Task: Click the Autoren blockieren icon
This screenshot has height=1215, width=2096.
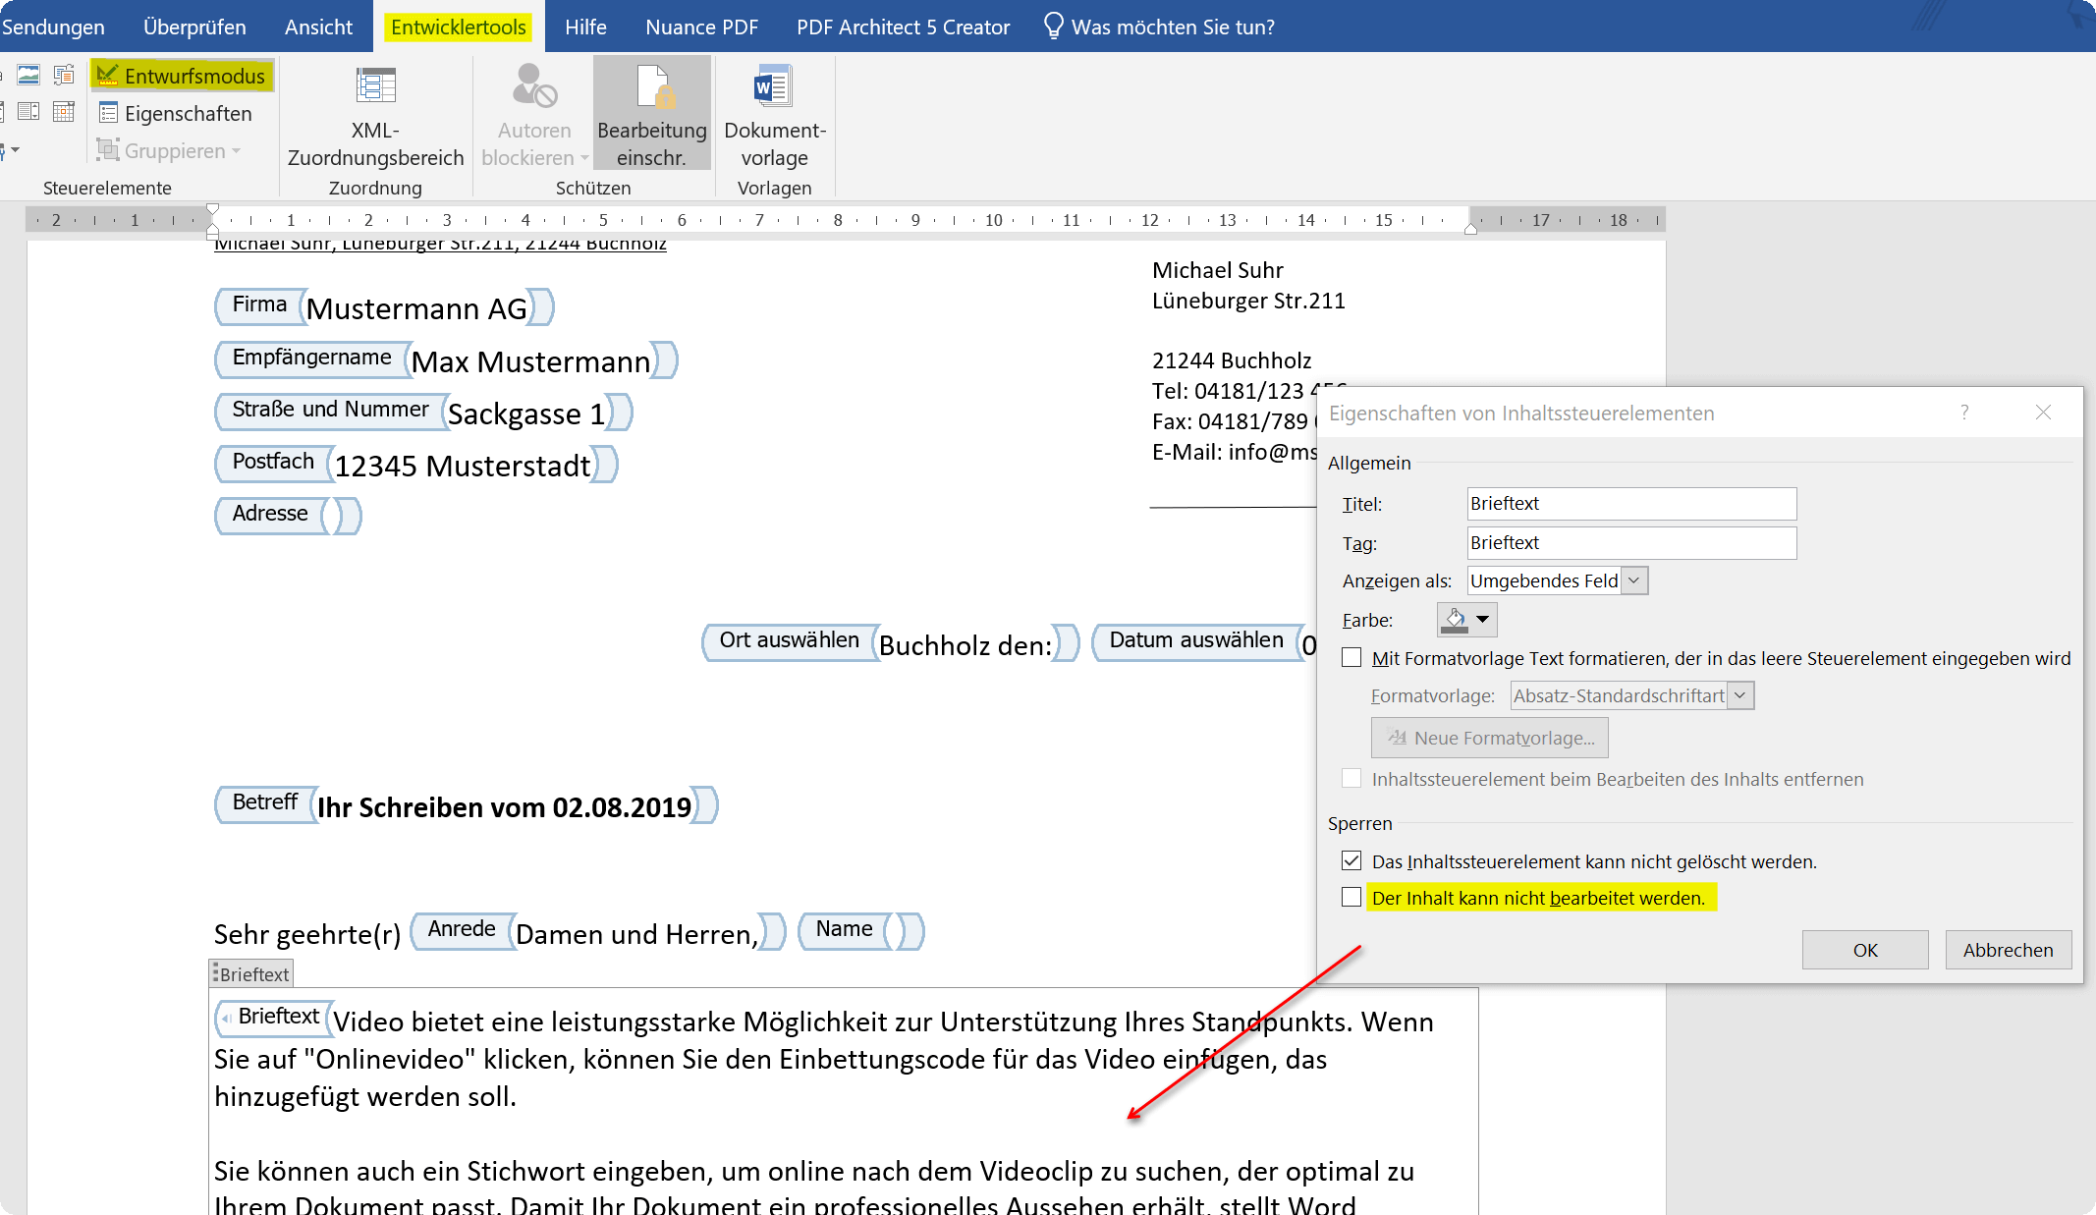Action: coord(534,86)
